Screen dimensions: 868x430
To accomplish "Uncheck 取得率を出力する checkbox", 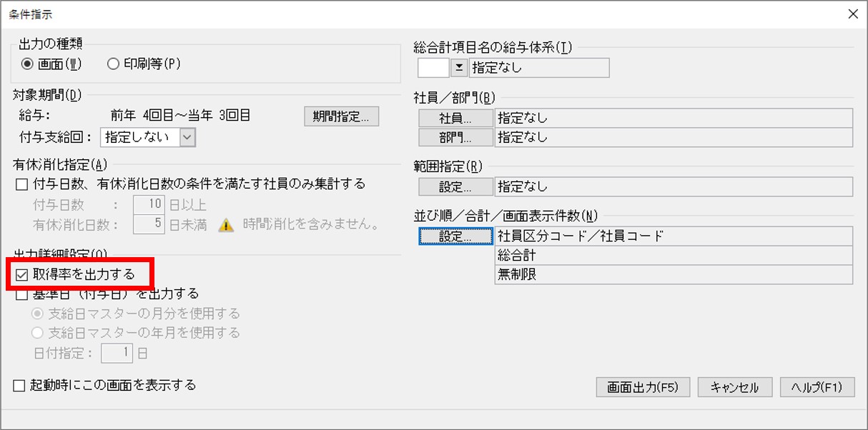I will pos(21,275).
